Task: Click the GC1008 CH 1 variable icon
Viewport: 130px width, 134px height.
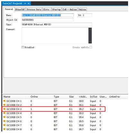Action: tap(4, 101)
